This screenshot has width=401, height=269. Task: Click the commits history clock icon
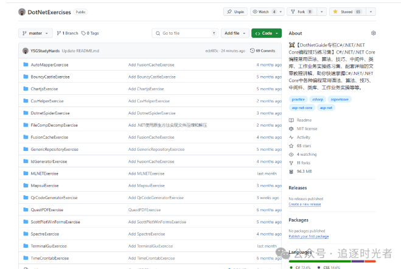pos(253,51)
